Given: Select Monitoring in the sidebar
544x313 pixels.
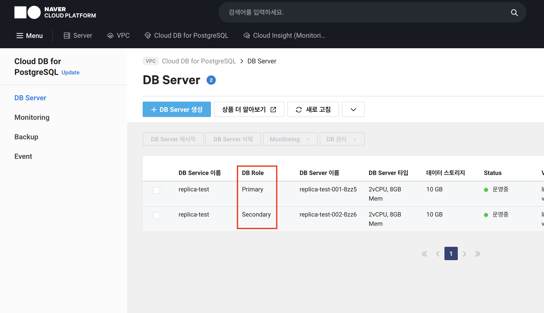Looking at the screenshot, I should (32, 118).
